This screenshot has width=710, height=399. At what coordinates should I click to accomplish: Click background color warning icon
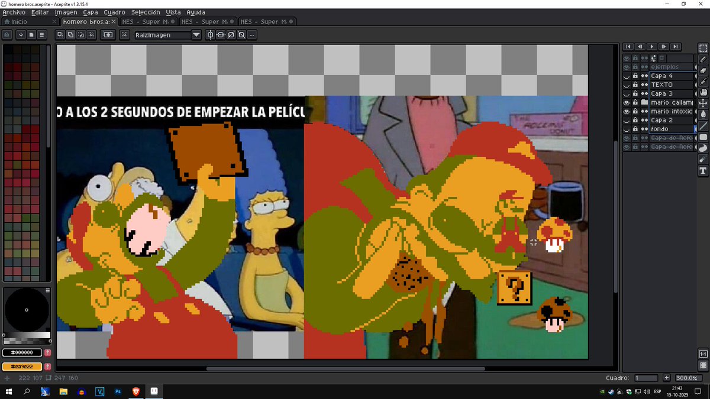pos(47,366)
